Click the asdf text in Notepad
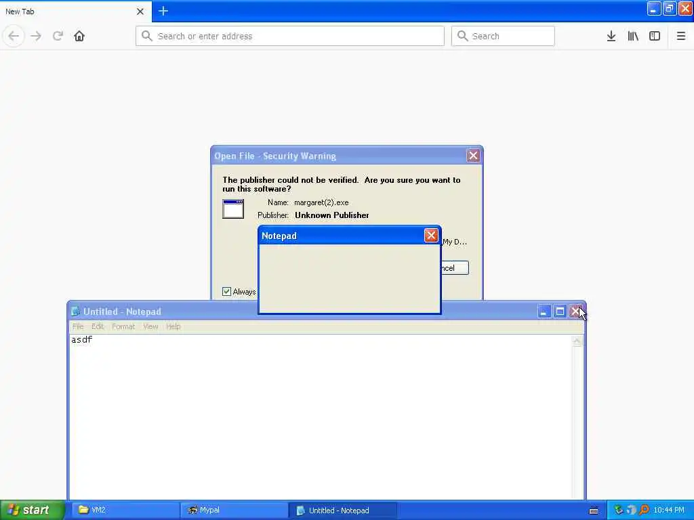 pyautogui.click(x=82, y=340)
